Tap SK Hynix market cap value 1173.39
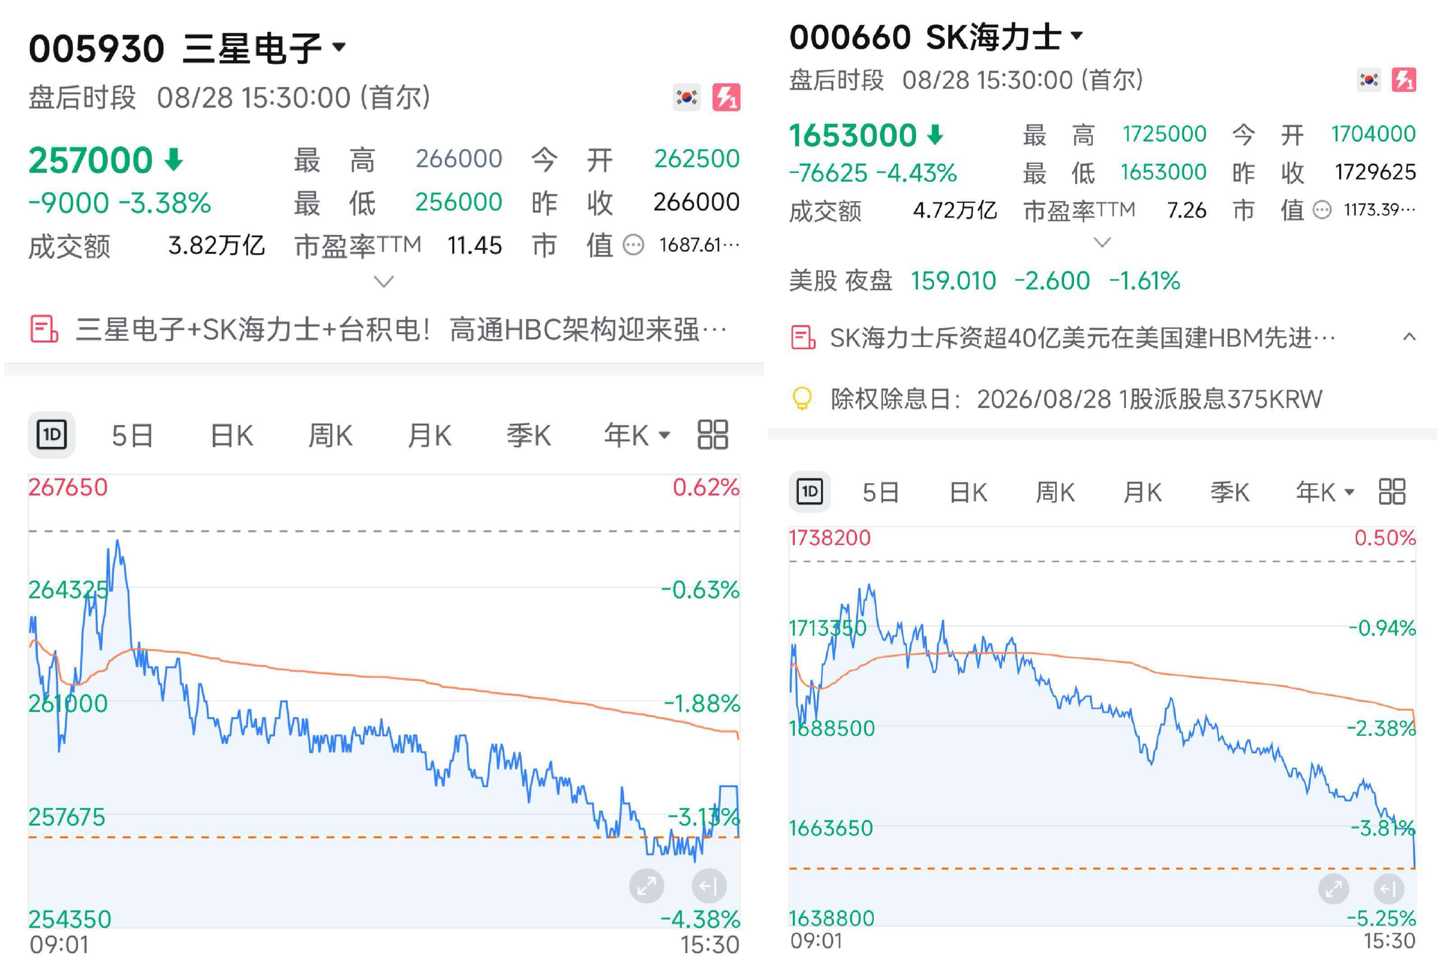The width and height of the screenshot is (1442, 974). pos(1380,210)
